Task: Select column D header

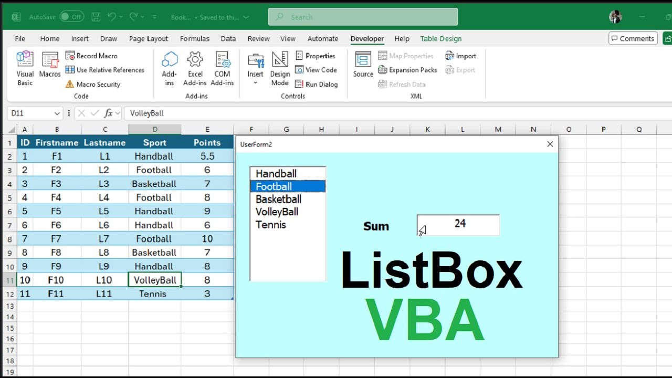Action: pyautogui.click(x=155, y=130)
